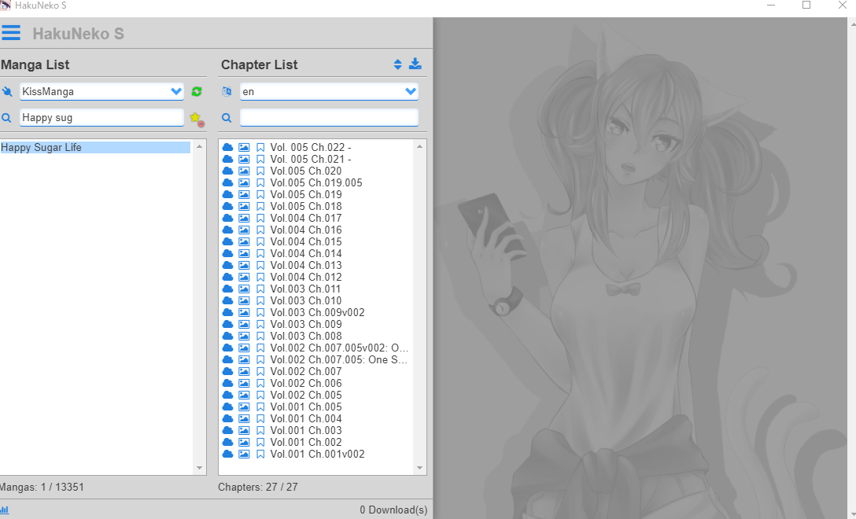Toggle bookmark flag for Vol.001 Ch.003

click(x=260, y=431)
